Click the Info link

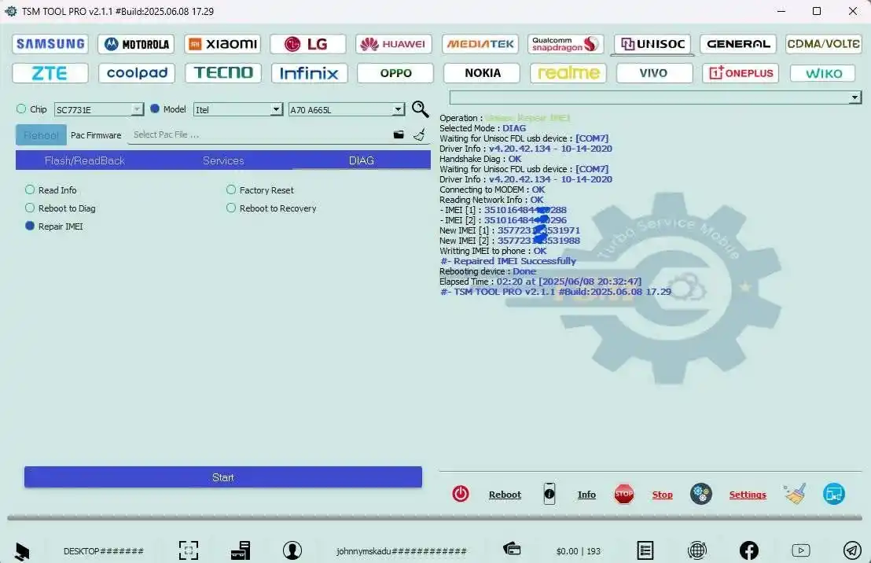tap(586, 495)
